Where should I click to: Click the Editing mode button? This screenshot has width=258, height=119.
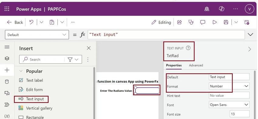tap(161, 22)
